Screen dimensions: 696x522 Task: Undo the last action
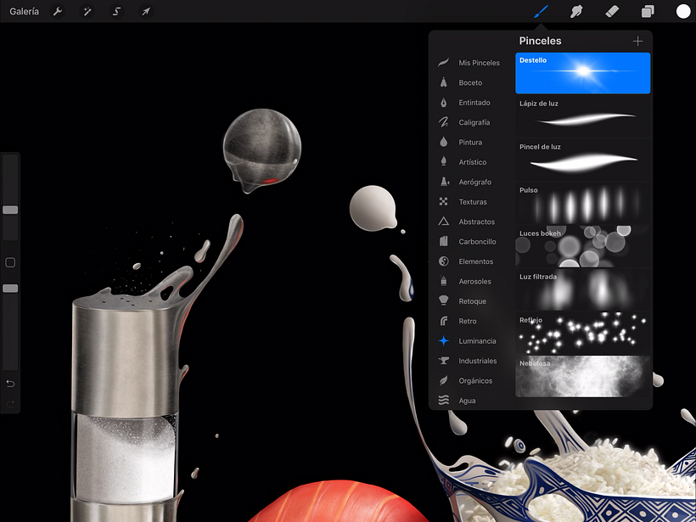pos(10,384)
